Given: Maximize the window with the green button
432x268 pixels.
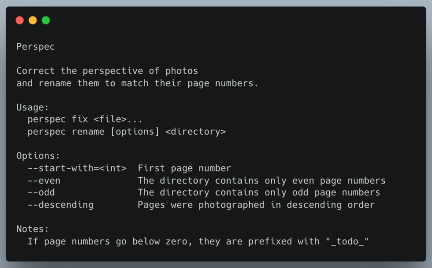Looking at the screenshot, I should (x=46, y=20).
